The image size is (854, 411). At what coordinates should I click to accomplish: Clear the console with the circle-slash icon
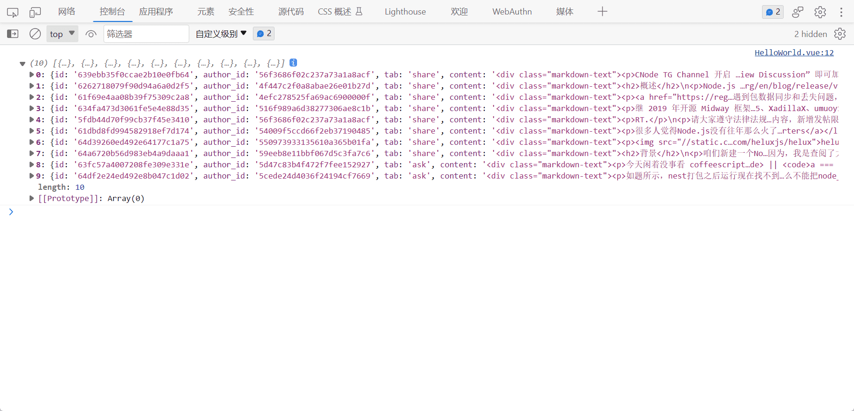tap(35, 34)
